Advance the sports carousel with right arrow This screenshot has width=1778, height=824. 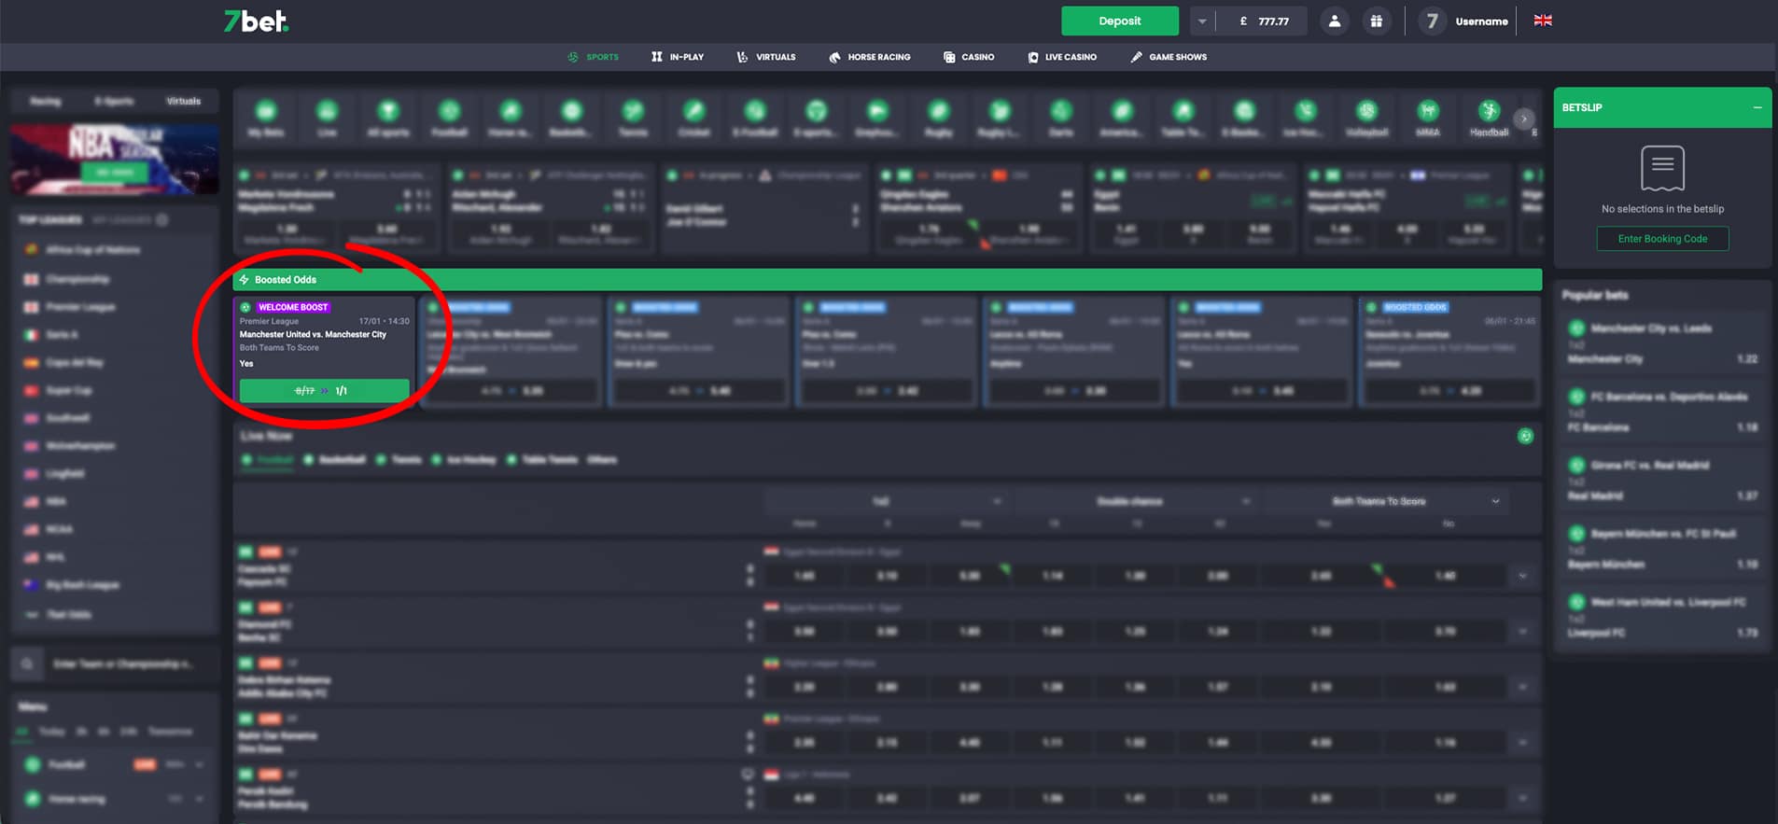click(x=1524, y=119)
